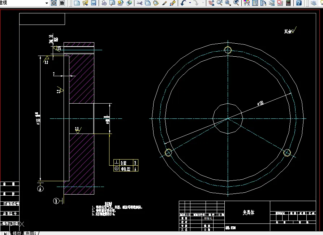Open the Properties palette
This screenshot has width=323, height=235.
coord(247,3)
